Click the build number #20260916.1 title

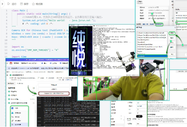click(x=18, y=75)
